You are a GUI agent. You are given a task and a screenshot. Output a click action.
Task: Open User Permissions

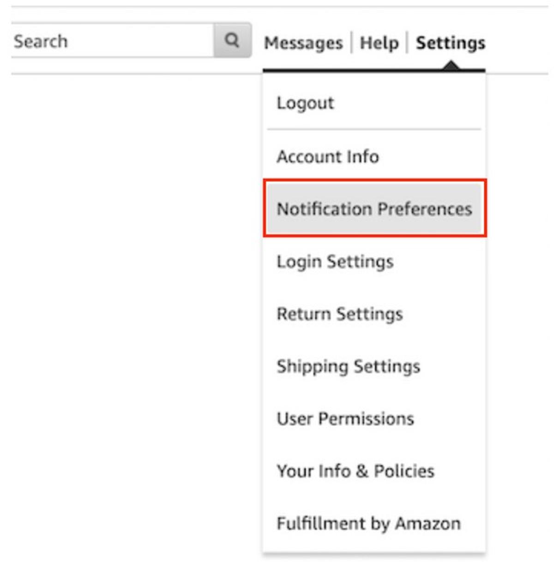pos(345,419)
